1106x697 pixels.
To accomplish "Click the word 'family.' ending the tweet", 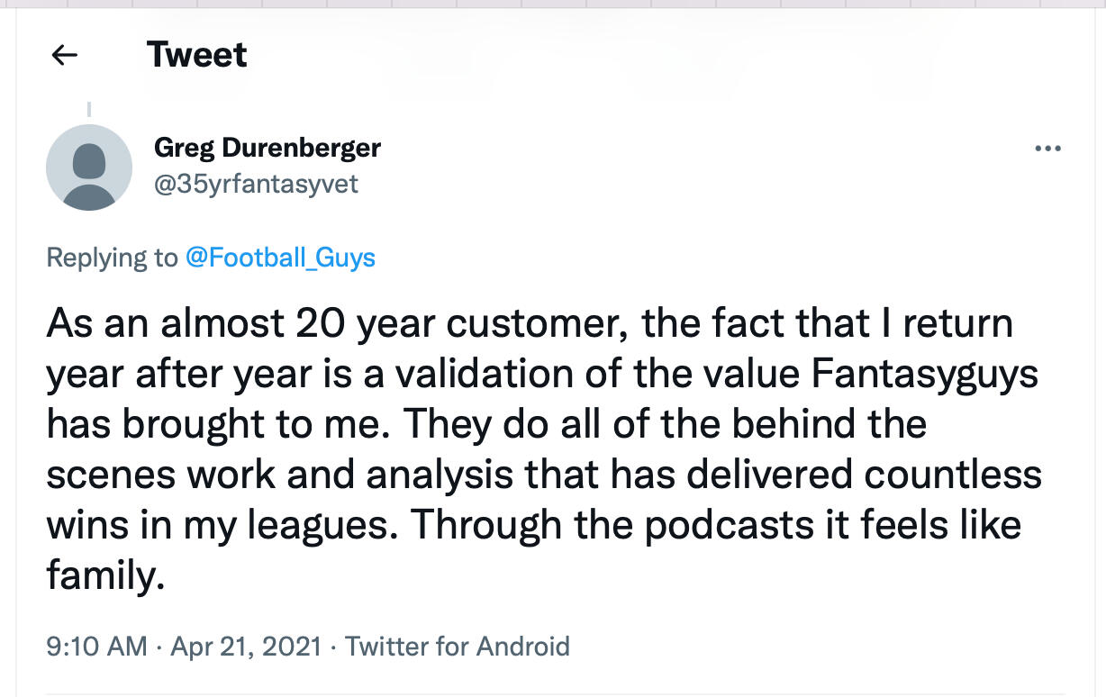I will click(x=105, y=575).
